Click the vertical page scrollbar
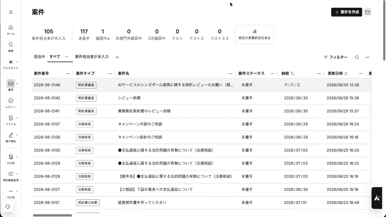386x217 pixels. pos(384,31)
